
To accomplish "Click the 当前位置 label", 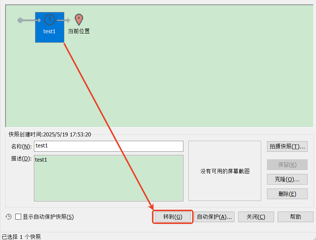I will 79,31.
